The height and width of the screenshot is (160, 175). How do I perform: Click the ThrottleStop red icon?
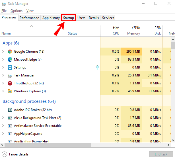click(10, 83)
